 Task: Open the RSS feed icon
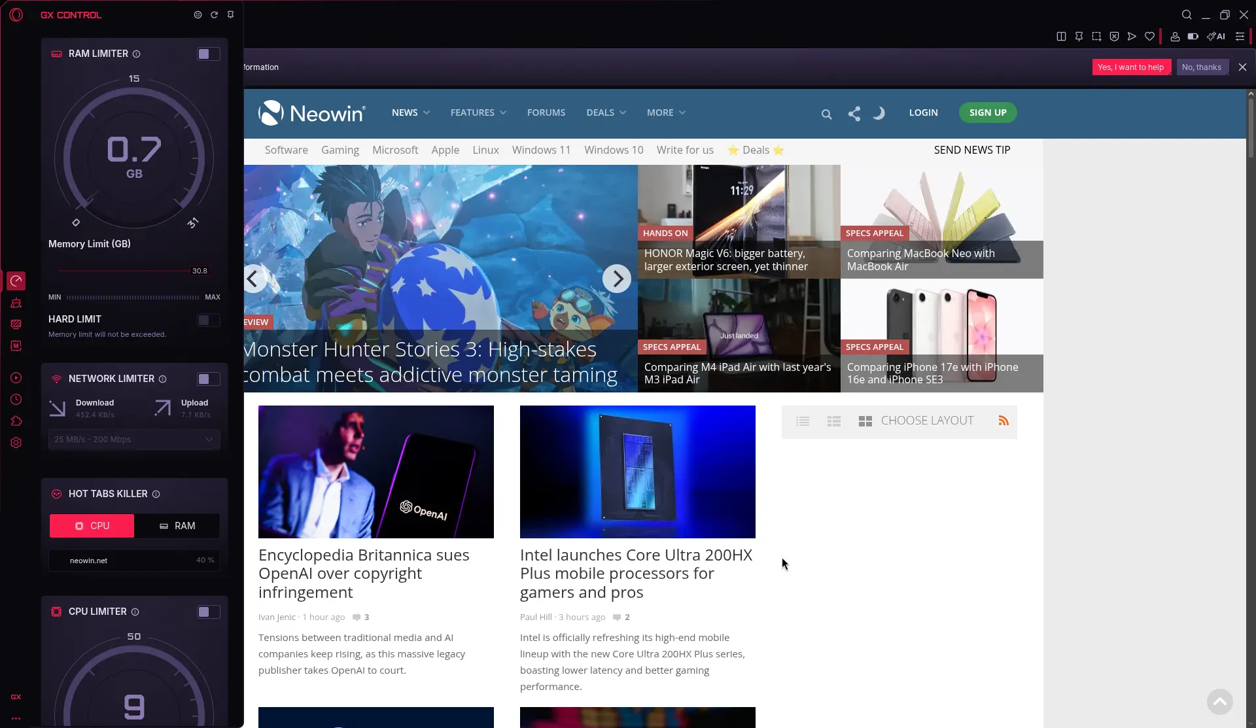tap(1003, 421)
